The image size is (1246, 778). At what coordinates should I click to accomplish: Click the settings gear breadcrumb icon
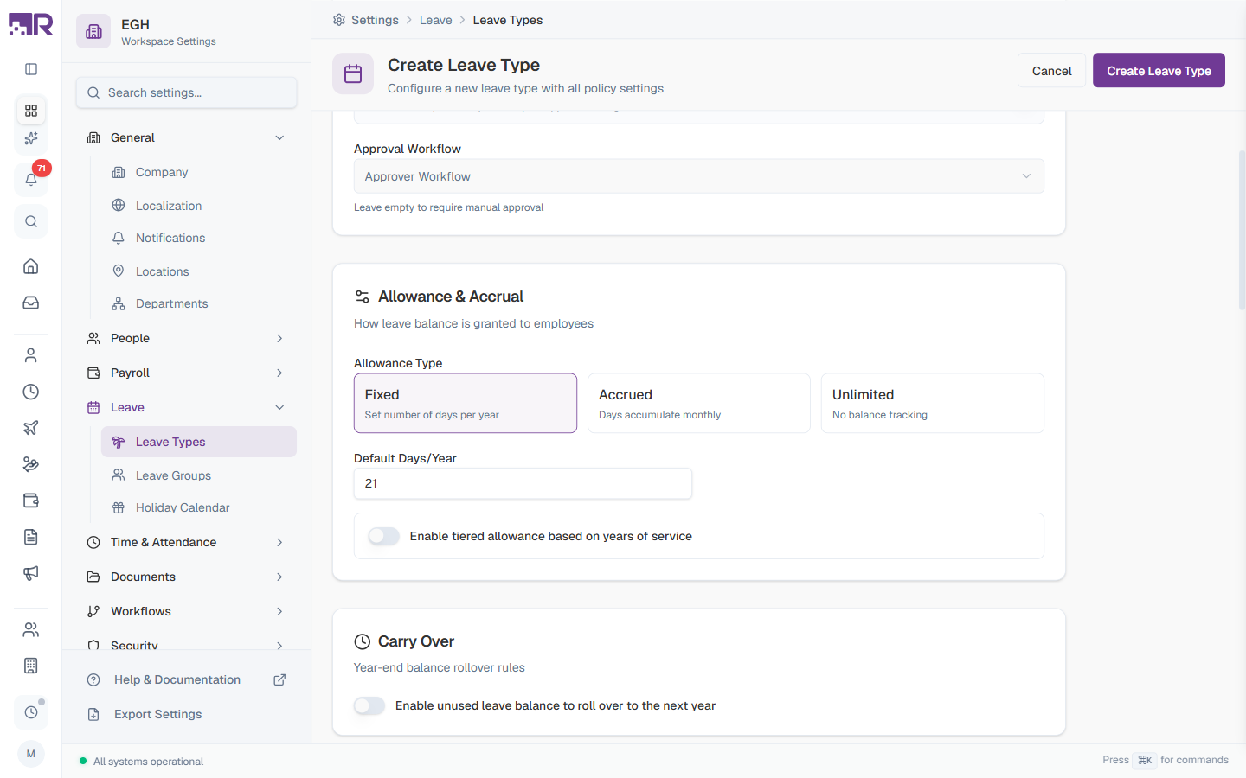(x=339, y=20)
